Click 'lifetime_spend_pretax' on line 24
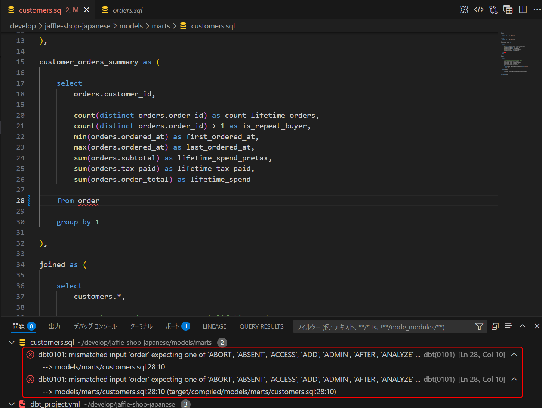The image size is (542, 408). (x=223, y=158)
